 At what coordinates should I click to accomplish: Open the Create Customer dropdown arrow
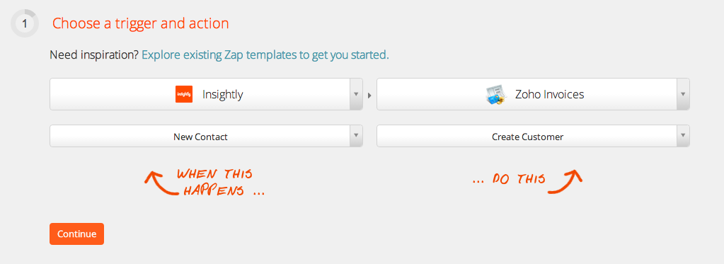coord(683,136)
